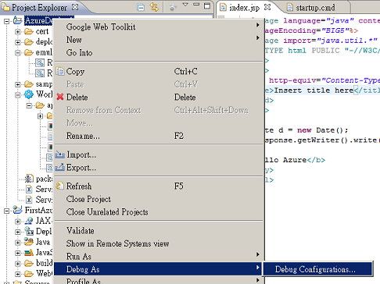
Task: Click the Depl deployment descriptor icon
Action: tap(29, 231)
